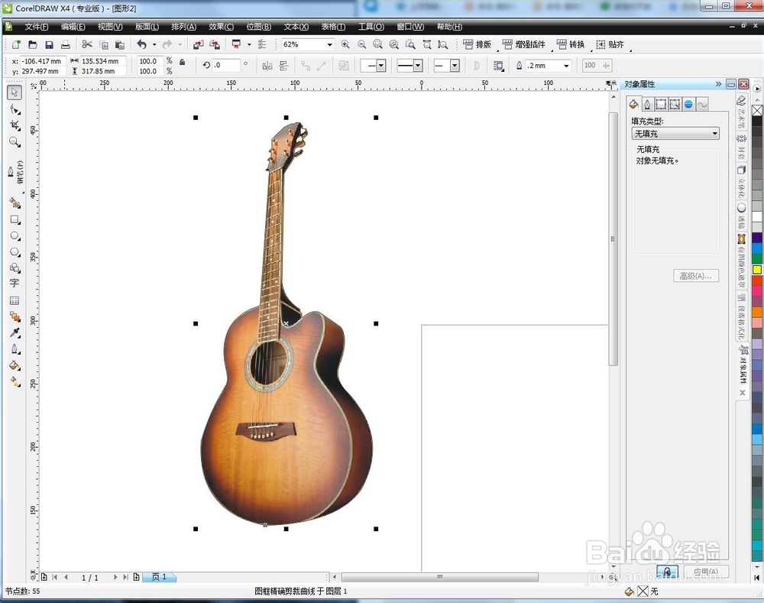Toggle the lock button in docker
The image size is (764, 603).
click(667, 572)
